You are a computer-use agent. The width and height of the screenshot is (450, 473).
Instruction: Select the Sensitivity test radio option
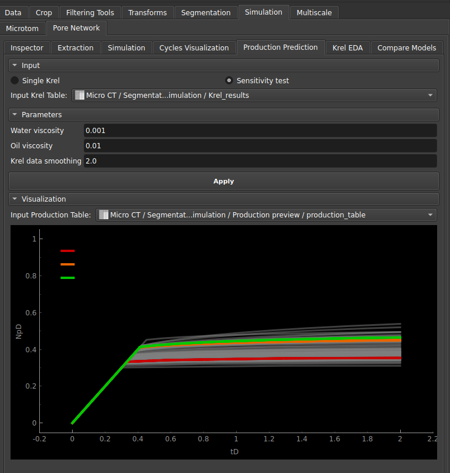pyautogui.click(x=229, y=81)
